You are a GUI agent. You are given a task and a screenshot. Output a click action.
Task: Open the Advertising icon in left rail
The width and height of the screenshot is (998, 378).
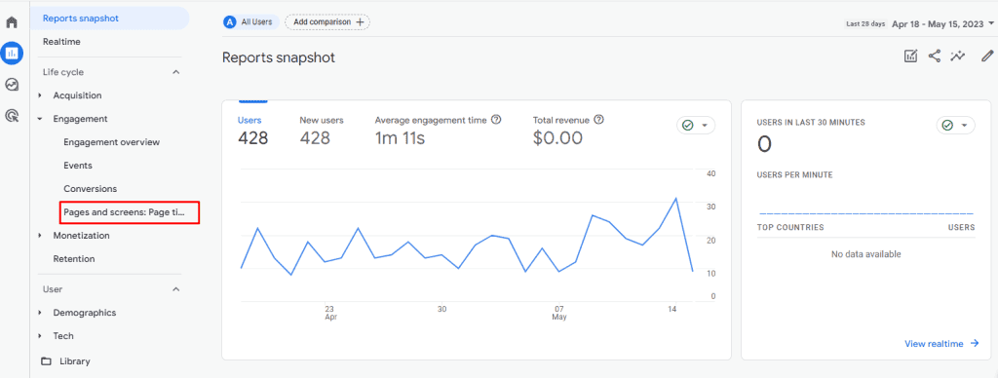[x=12, y=115]
